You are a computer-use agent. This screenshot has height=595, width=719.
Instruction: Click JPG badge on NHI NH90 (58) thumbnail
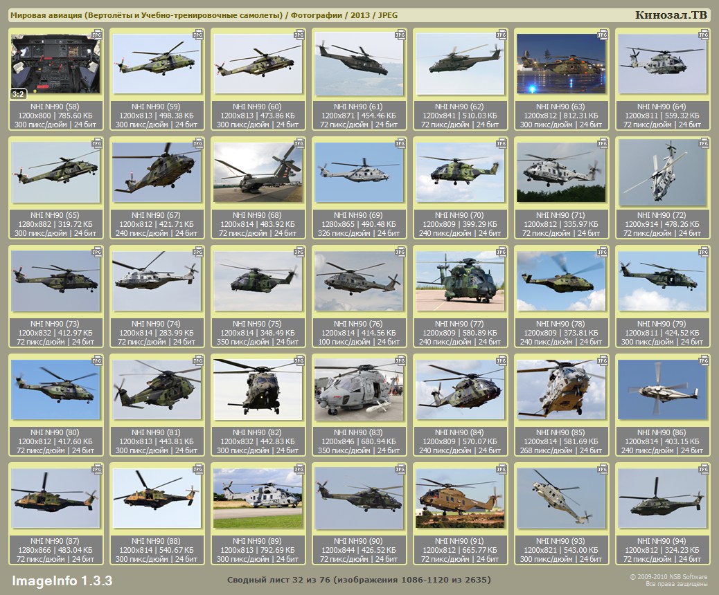98,34
